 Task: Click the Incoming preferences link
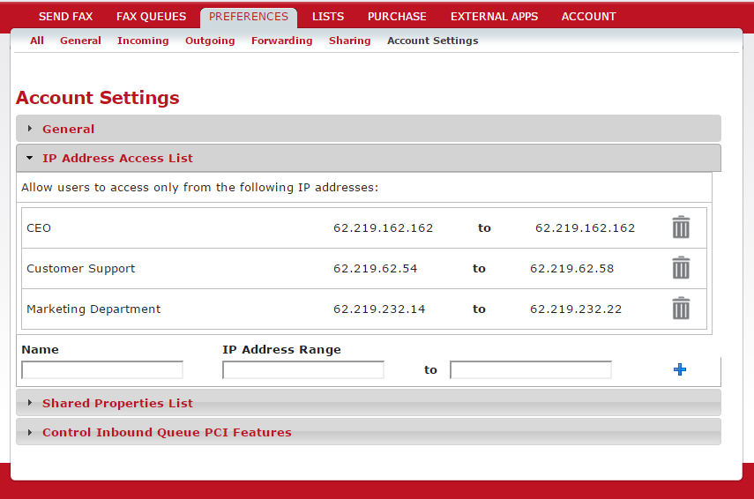tap(143, 41)
